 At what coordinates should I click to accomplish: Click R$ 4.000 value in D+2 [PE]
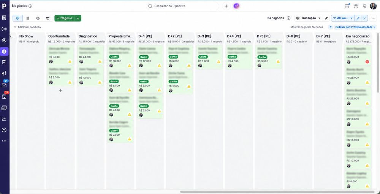tap(174, 86)
